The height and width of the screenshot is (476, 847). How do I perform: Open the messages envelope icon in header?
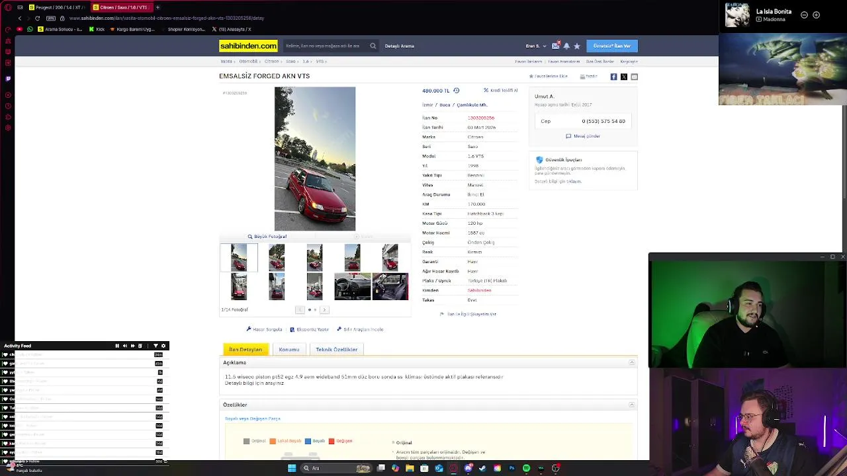[x=555, y=46]
